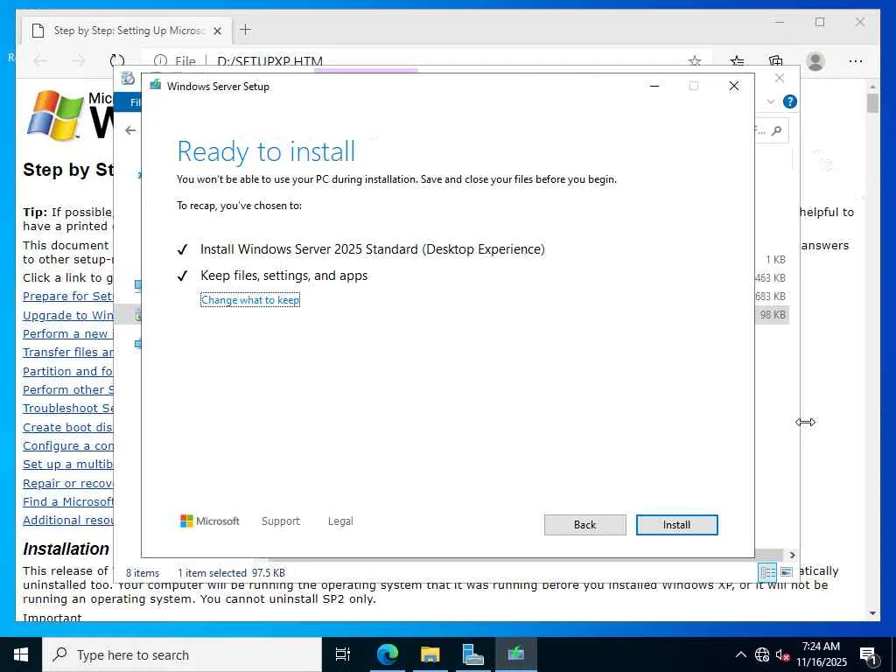This screenshot has width=896, height=672.
Task: Open the Edge Collections icon
Action: tap(775, 61)
